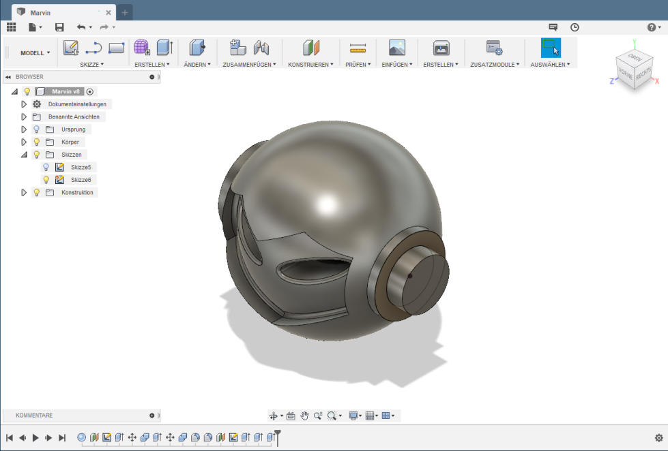The image size is (668, 451).
Task: Click the Zoom magnifier icon
Action: coord(318,416)
